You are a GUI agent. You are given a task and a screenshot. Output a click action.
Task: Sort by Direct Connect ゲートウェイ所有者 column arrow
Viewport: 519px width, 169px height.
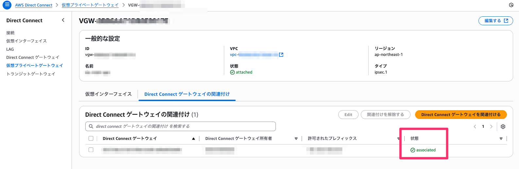point(296,139)
